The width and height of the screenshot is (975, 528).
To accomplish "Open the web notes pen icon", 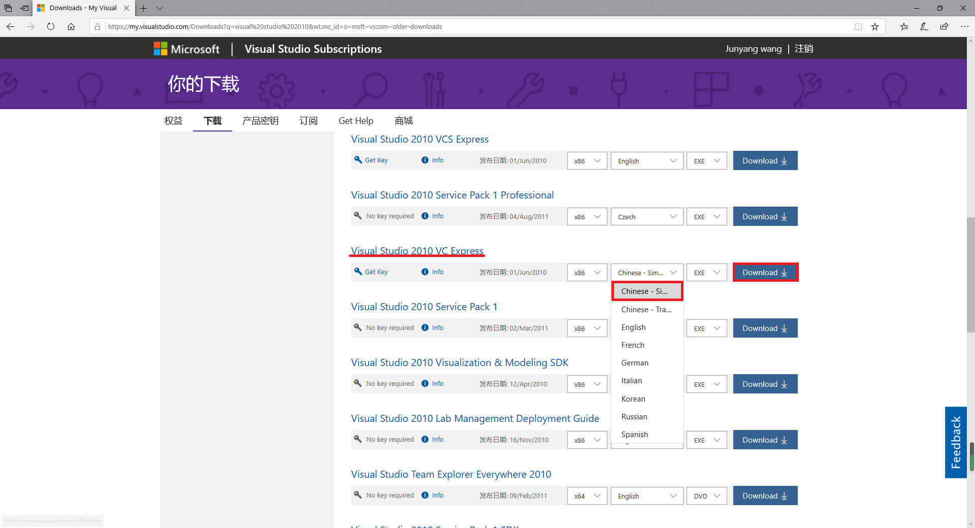I will point(924,26).
